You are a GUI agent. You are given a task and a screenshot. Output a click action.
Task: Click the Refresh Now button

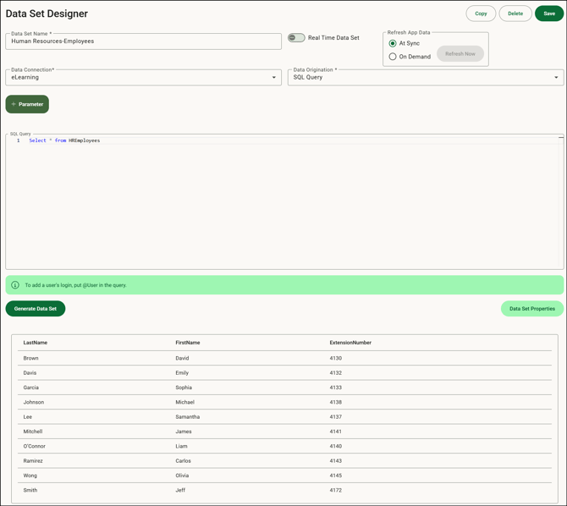pos(460,54)
